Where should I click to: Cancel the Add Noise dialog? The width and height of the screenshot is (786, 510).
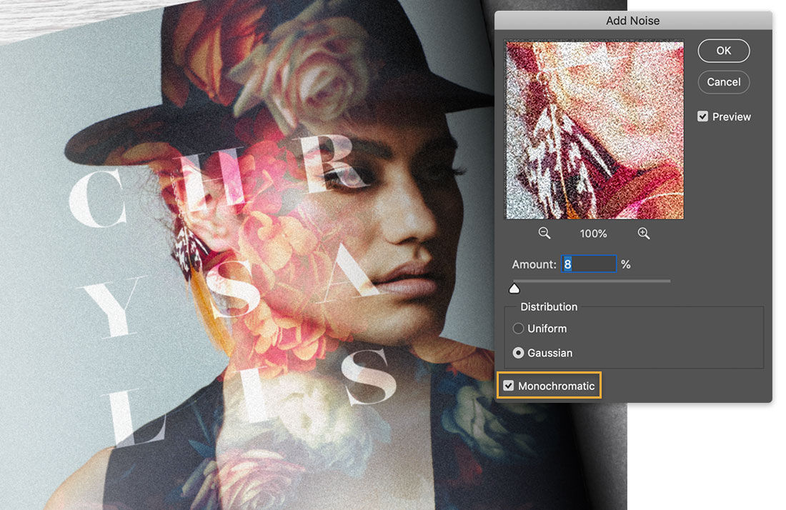(723, 81)
